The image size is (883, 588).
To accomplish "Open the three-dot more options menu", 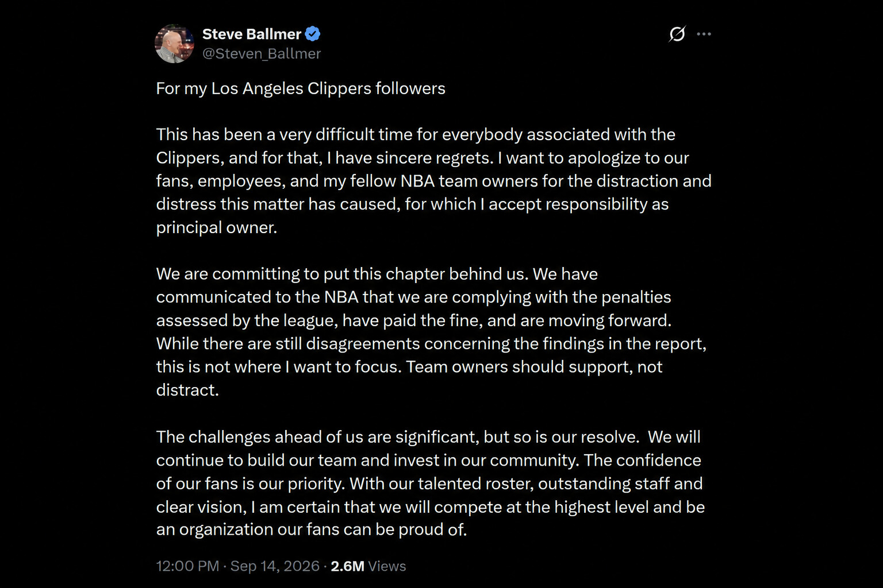I will tap(704, 34).
